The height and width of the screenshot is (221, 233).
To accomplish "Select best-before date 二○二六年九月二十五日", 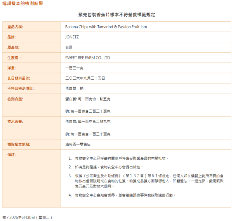I will [85, 78].
